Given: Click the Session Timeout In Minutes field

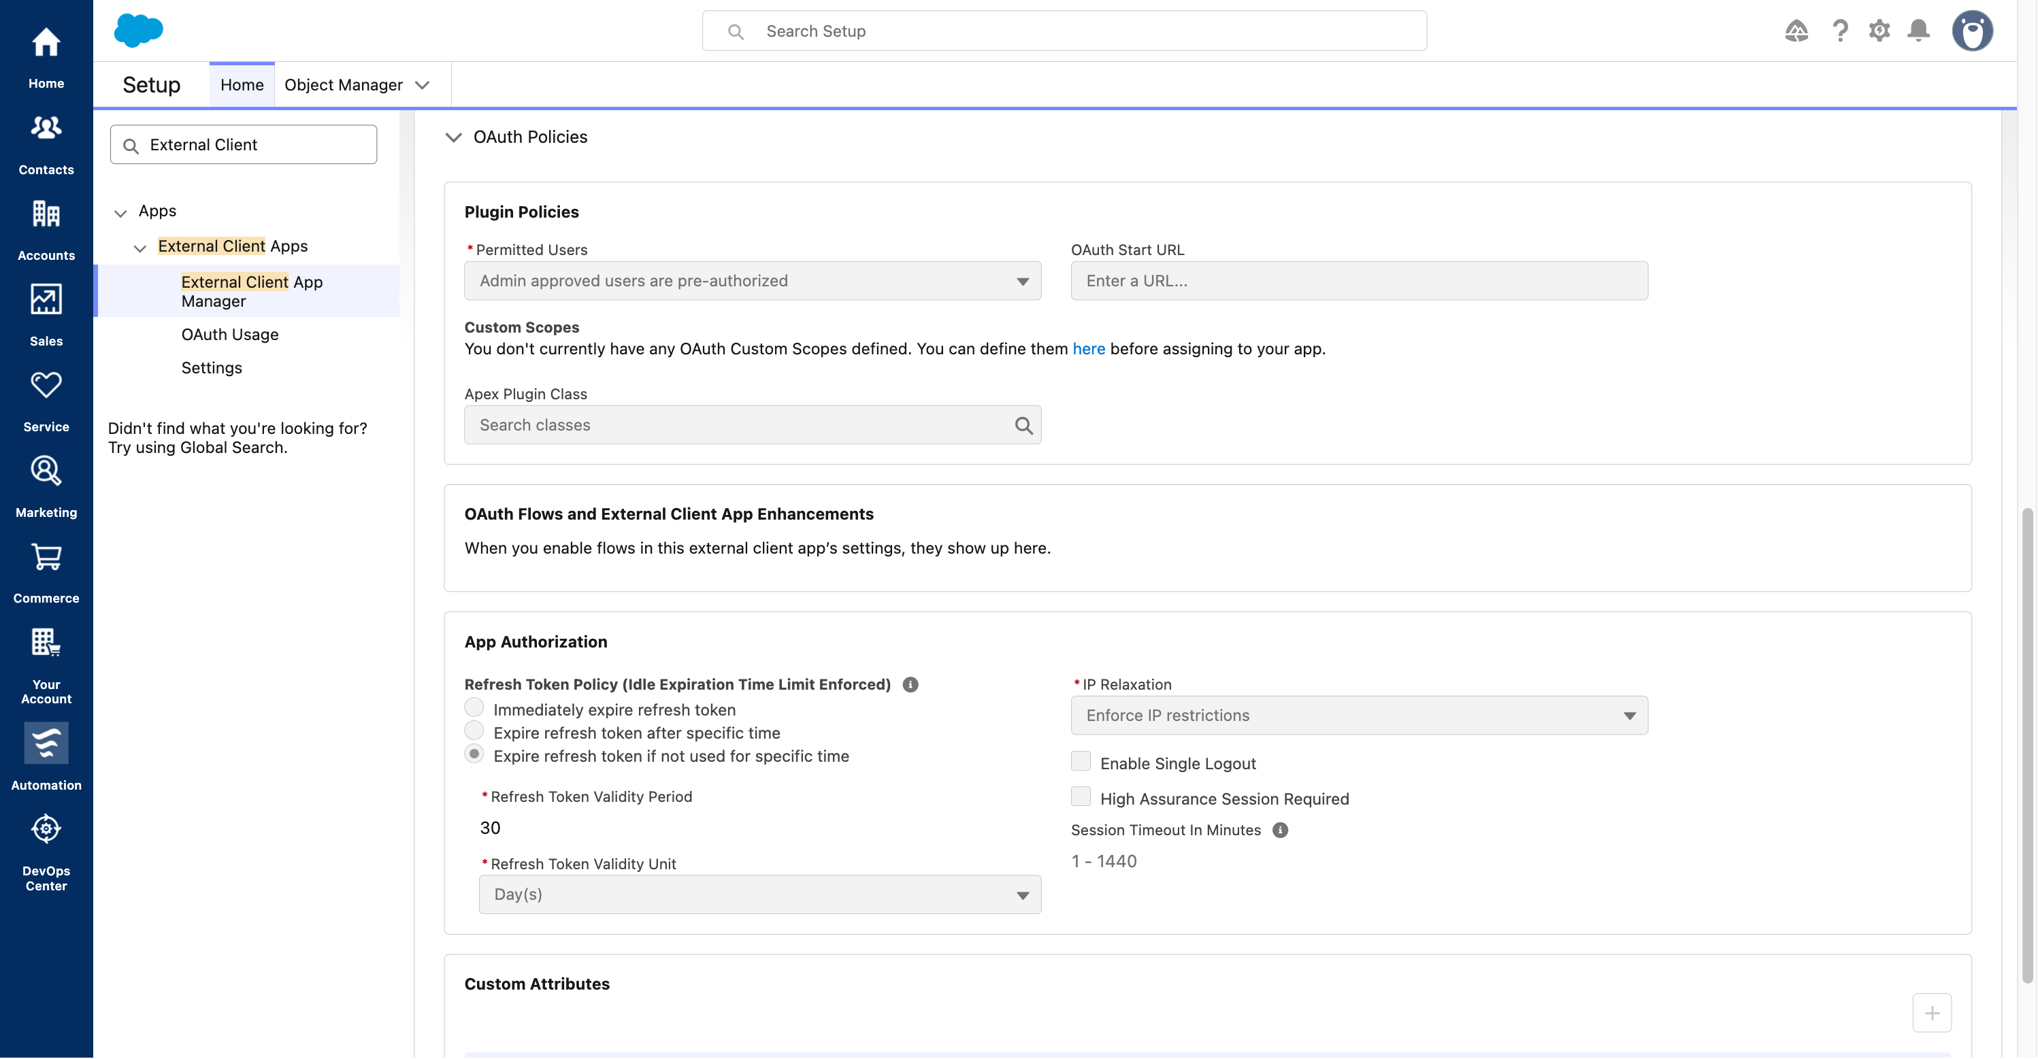Looking at the screenshot, I should [1104, 862].
